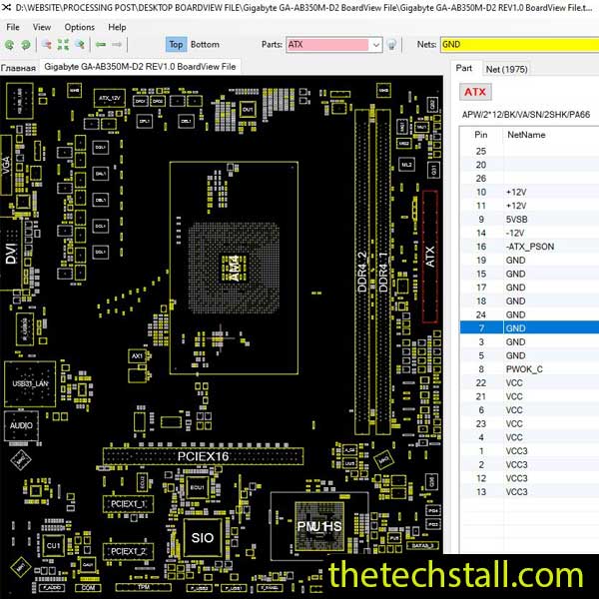
Task: Click the app icon in the title bar
Action: [x=7, y=7]
